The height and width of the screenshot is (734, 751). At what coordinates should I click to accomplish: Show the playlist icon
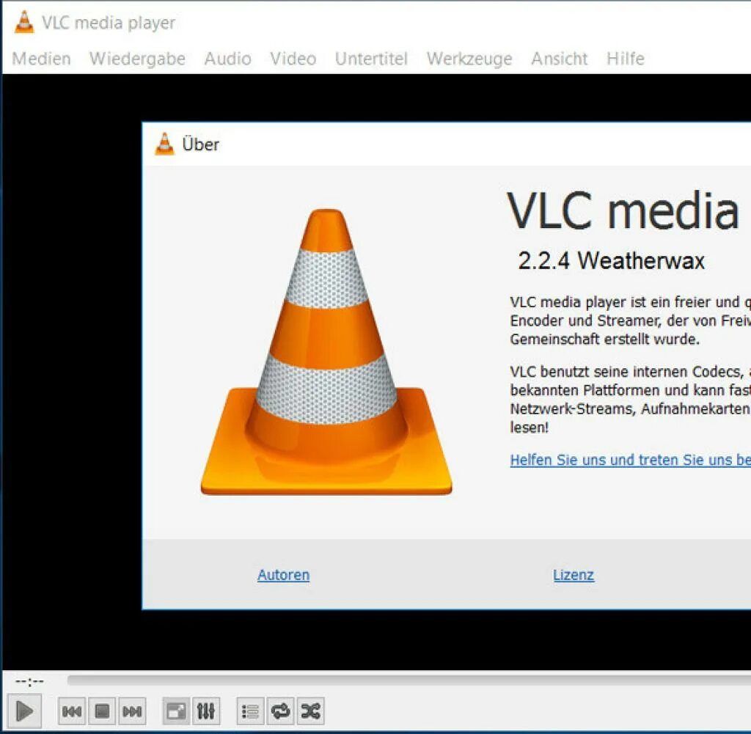click(251, 711)
